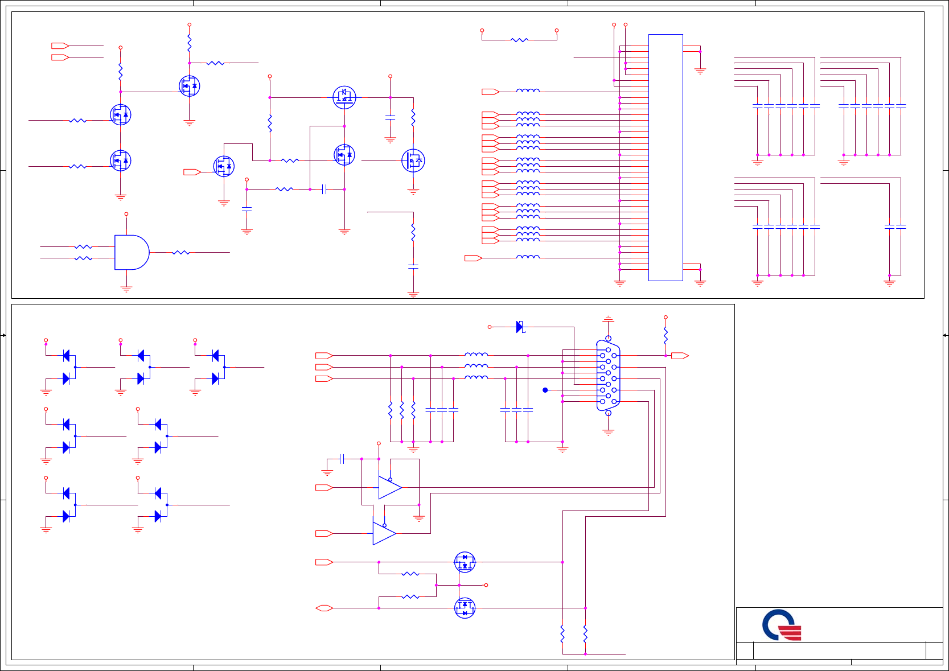The width and height of the screenshot is (949, 671).
Task: Select the standalone resistor between two power pins at top
Action: [x=519, y=40]
